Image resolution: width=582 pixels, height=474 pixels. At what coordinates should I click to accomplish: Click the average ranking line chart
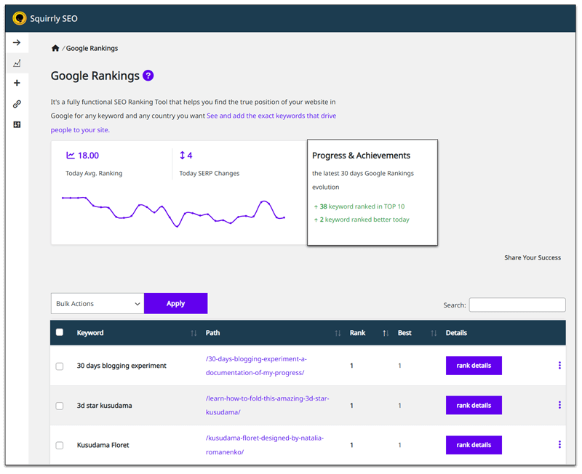173,213
